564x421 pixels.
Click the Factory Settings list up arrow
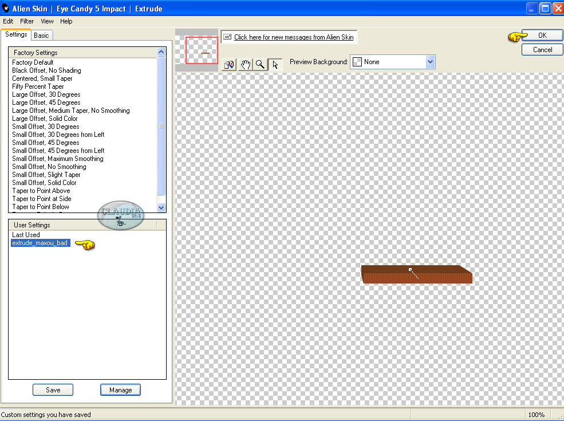pyautogui.click(x=161, y=52)
